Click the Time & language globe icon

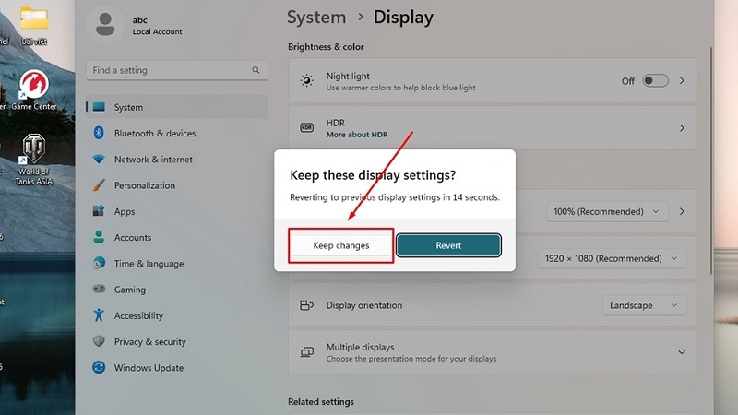tap(99, 263)
